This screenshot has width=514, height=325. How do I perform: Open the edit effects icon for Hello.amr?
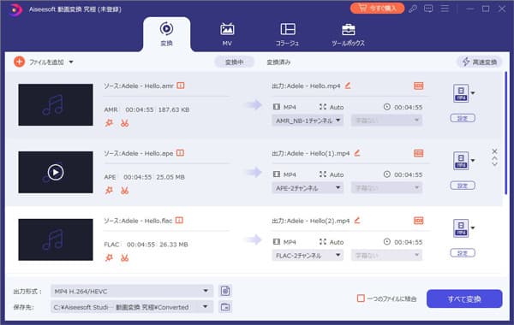point(109,123)
